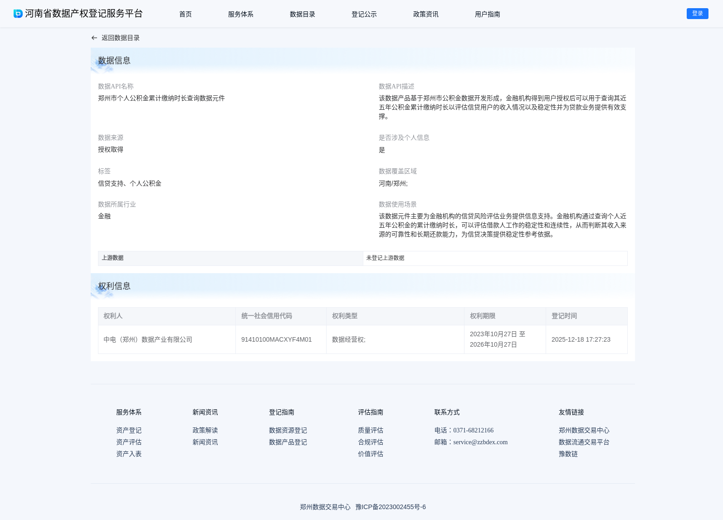Click the coverage area value 河南/郑州
This screenshot has width=723, height=520.
click(x=393, y=183)
